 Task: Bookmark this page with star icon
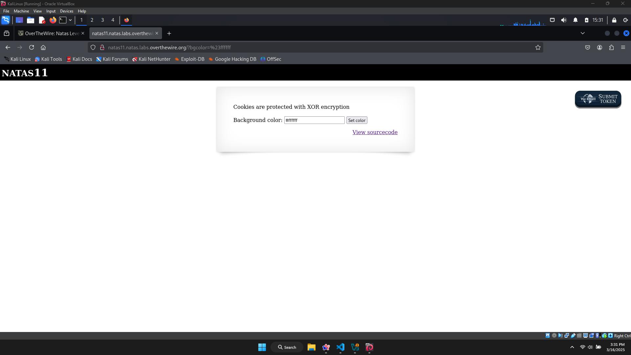pos(538,47)
